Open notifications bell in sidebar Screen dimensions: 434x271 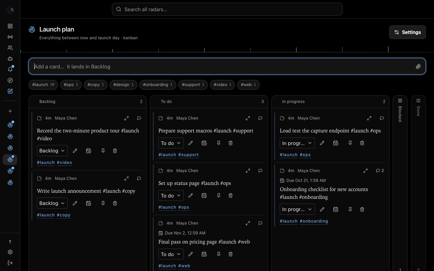pos(10,69)
